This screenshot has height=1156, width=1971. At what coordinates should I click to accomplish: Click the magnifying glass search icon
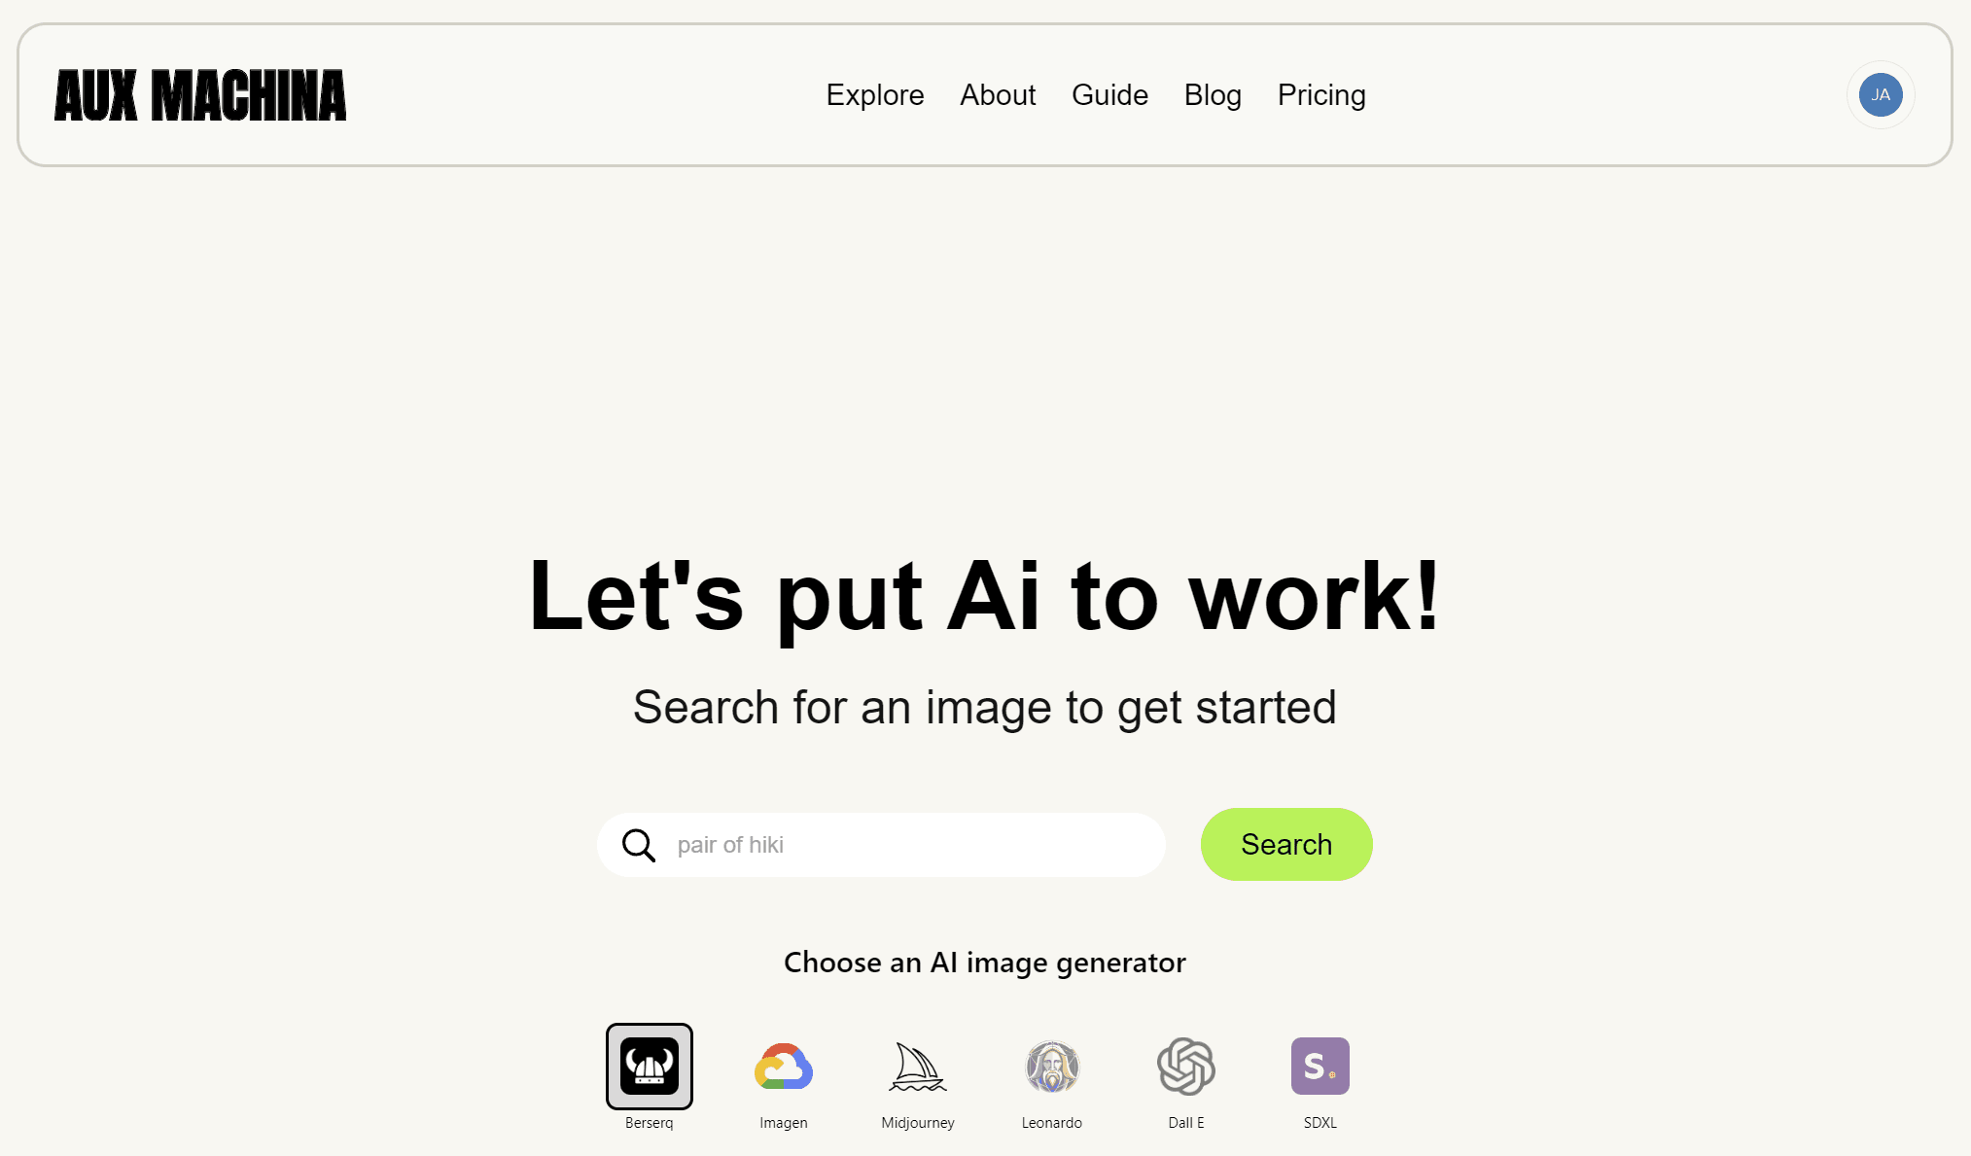pyautogui.click(x=639, y=845)
